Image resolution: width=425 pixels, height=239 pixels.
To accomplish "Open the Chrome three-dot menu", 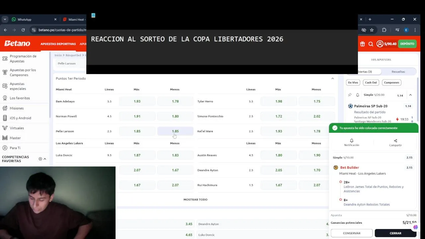I will 415,30.
